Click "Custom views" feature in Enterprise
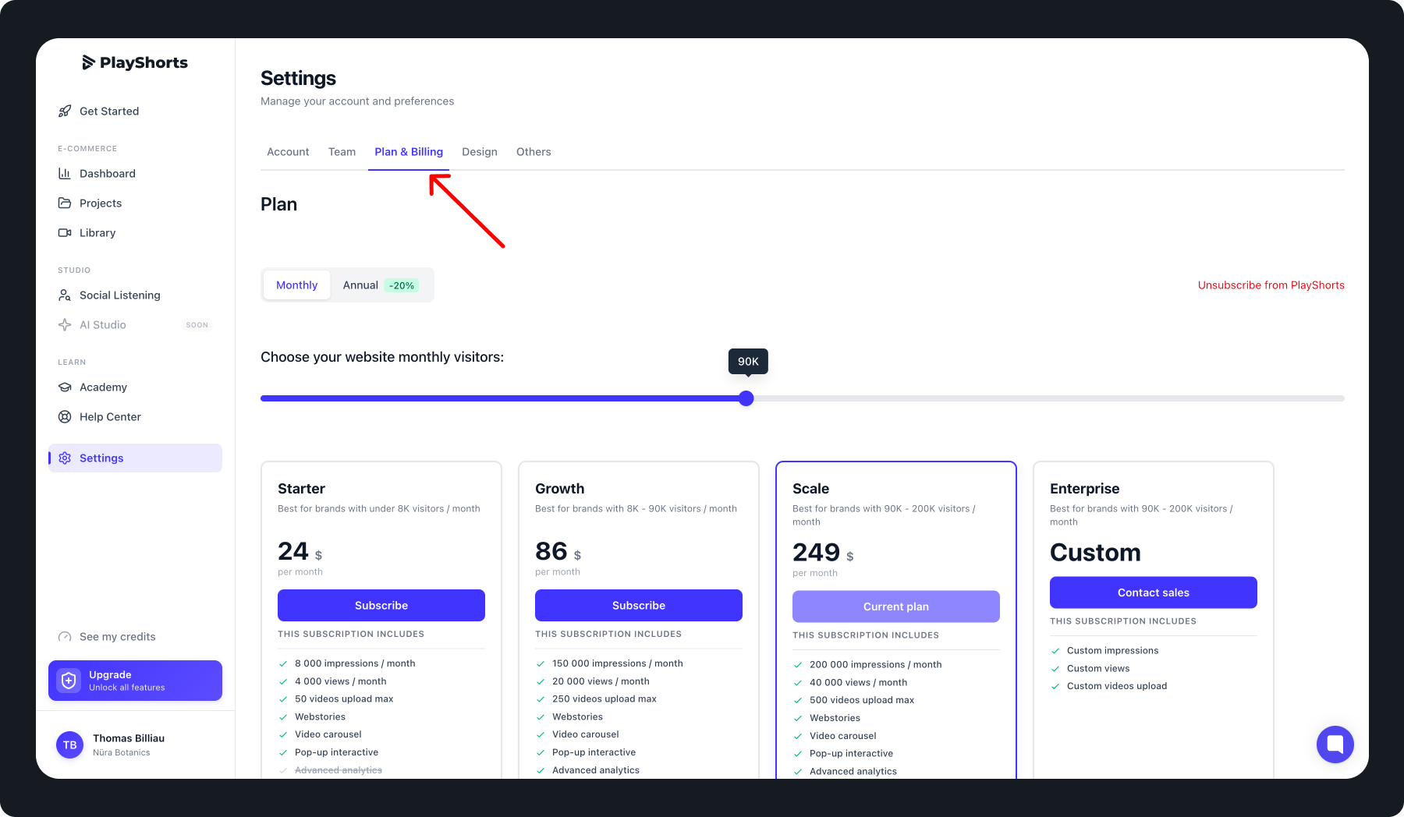This screenshot has height=817, width=1404. tap(1097, 669)
